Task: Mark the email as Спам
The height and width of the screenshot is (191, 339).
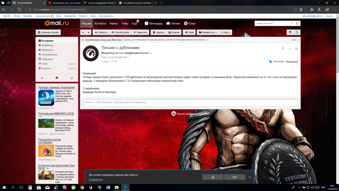Action: pyautogui.click(x=189, y=32)
